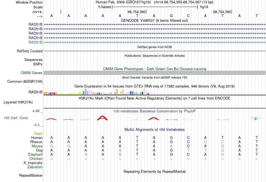266x182 pixels.
Task: Click the 'Human Feb. 2009 (GRCh37/hg19)' assembly text
Action: click(x=123, y=2)
